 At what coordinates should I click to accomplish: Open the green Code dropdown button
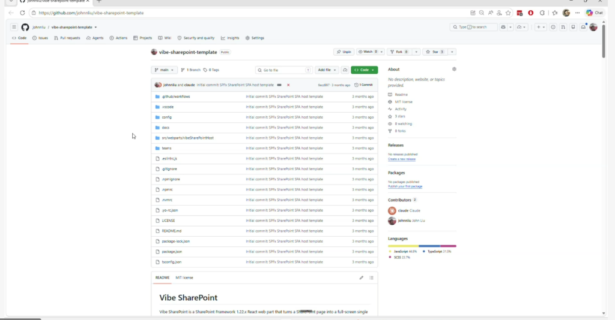[365, 70]
